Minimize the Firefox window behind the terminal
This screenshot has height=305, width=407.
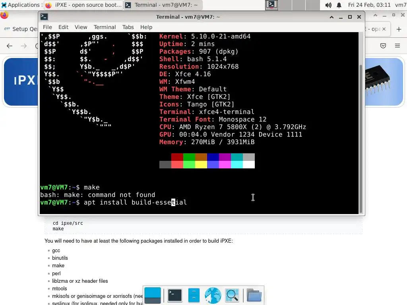pos(384,15)
